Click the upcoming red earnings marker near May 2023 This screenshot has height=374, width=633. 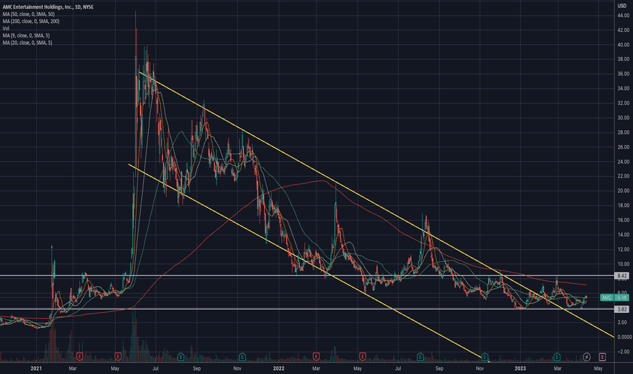point(602,356)
